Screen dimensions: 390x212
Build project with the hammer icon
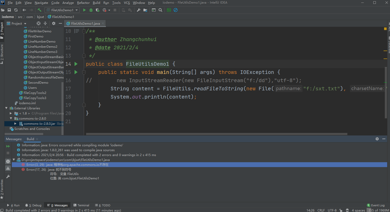[x=39, y=10]
